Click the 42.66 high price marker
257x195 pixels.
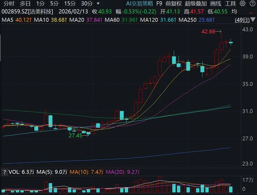click(x=208, y=32)
